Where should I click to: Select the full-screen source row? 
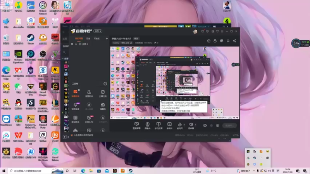coord(90,44)
